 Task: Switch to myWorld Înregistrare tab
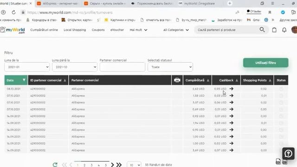click(x=199, y=3)
